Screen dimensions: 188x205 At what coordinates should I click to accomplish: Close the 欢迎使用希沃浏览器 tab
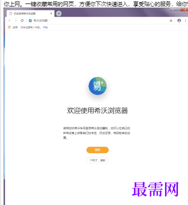tap(51, 14)
